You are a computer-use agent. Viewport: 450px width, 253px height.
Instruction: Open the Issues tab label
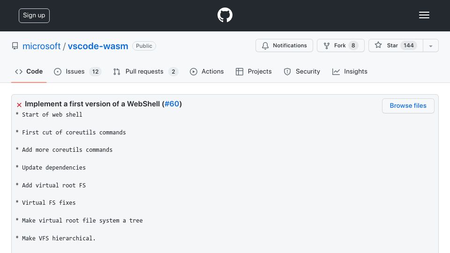click(x=75, y=71)
